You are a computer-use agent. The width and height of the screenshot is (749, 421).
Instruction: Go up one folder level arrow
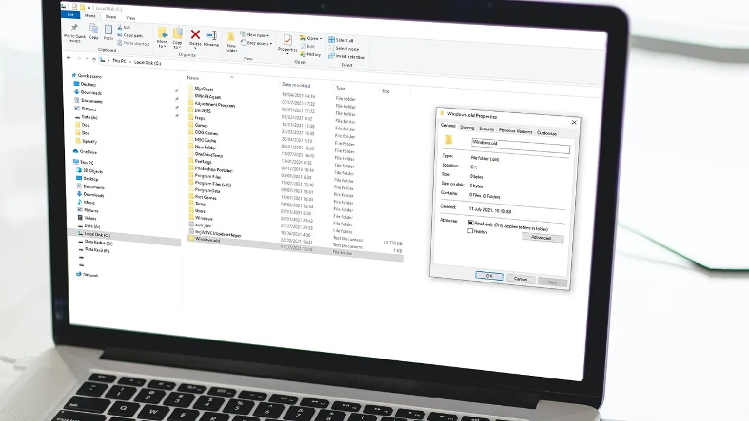click(x=94, y=59)
